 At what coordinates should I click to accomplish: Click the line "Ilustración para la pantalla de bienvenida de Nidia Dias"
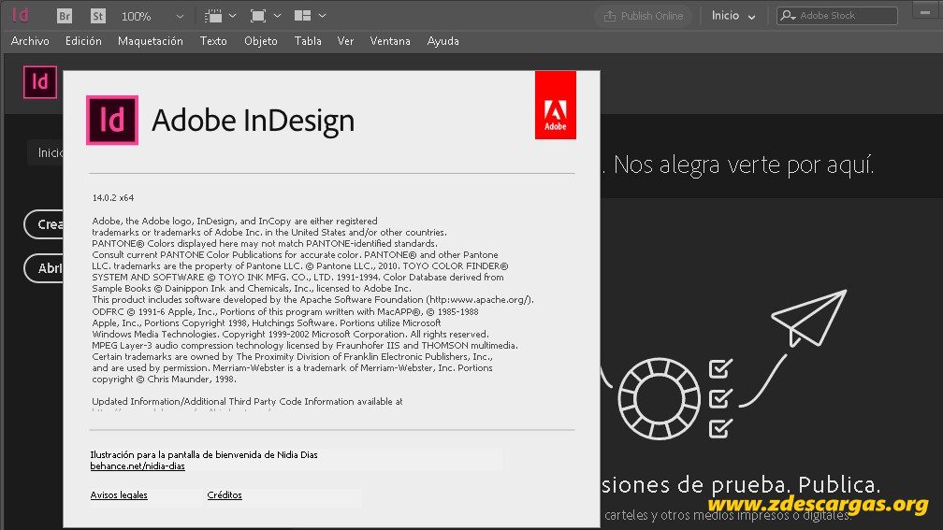tap(204, 455)
